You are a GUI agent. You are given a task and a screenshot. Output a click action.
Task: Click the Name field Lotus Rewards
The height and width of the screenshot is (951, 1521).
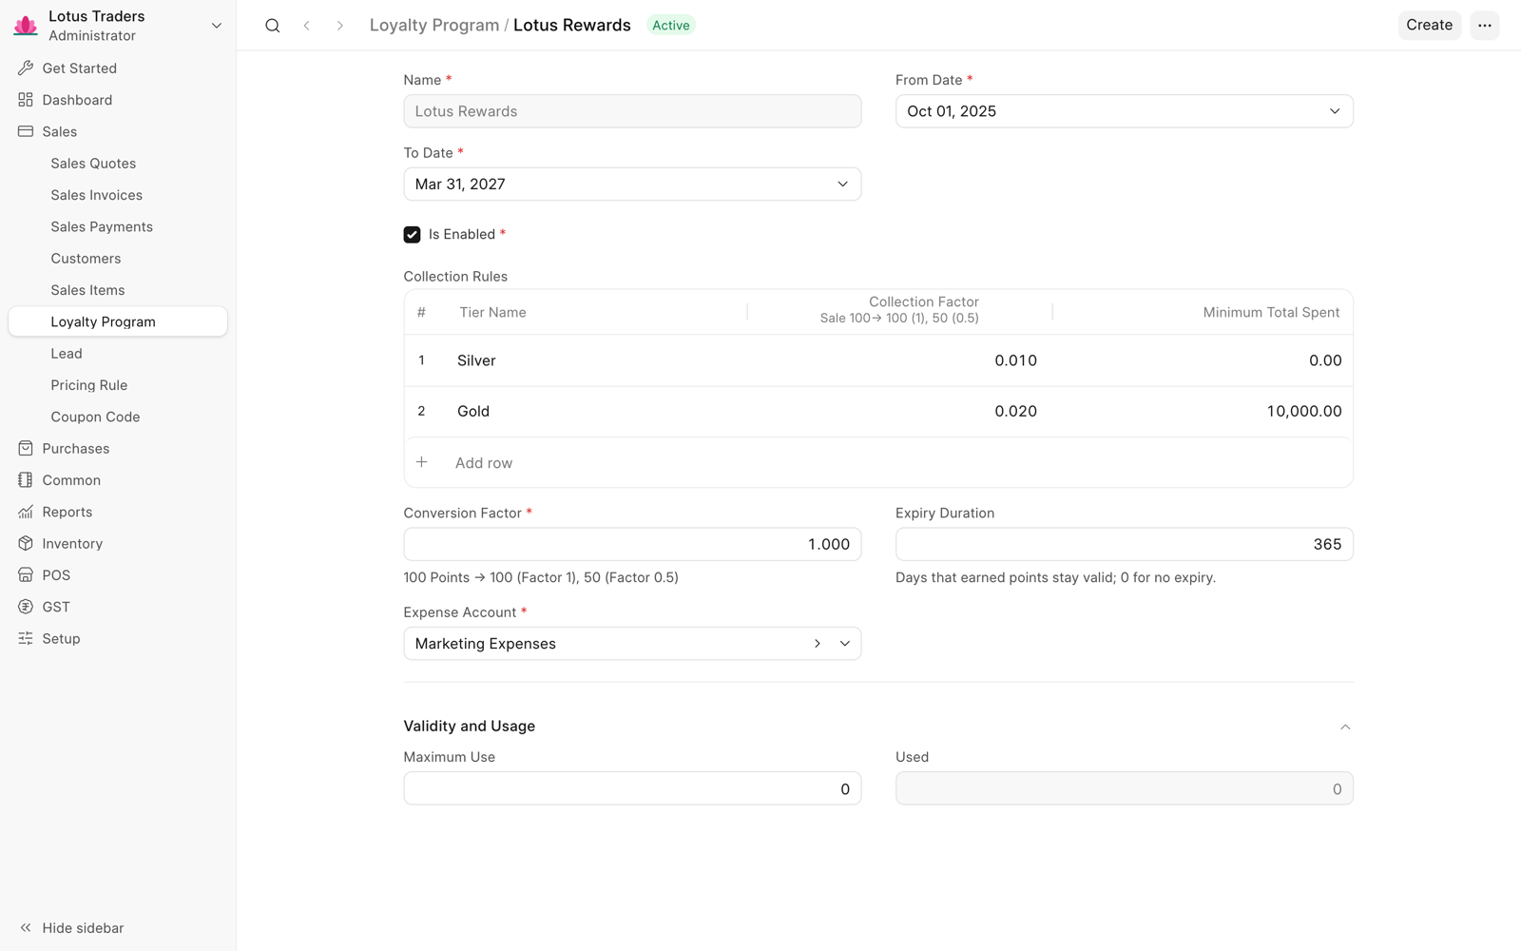(x=632, y=111)
